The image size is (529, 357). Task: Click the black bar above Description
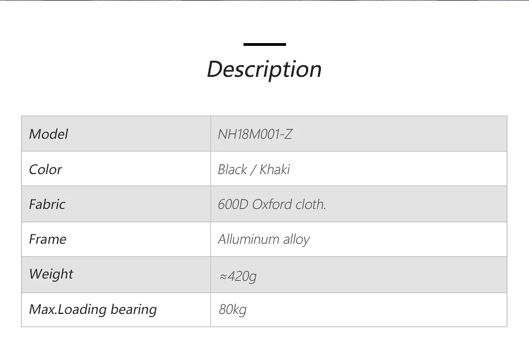(264, 44)
